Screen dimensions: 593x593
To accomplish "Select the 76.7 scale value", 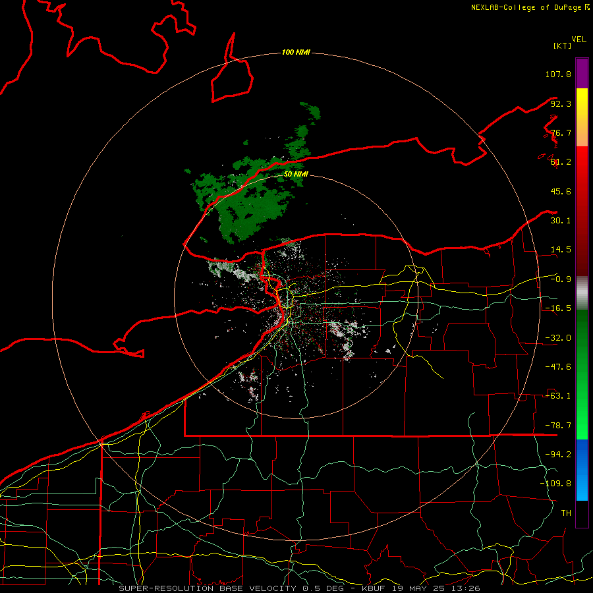I will [x=561, y=132].
